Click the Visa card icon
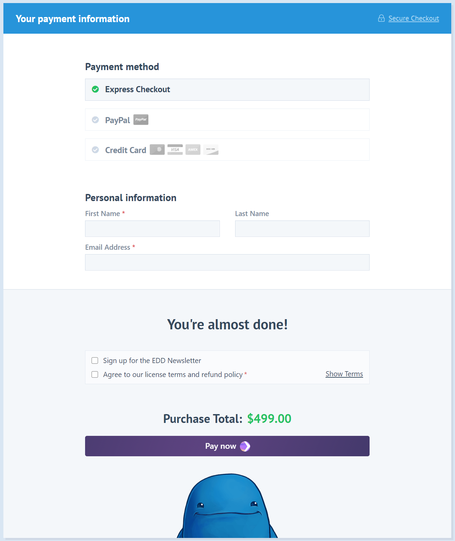455x541 pixels. (x=175, y=150)
